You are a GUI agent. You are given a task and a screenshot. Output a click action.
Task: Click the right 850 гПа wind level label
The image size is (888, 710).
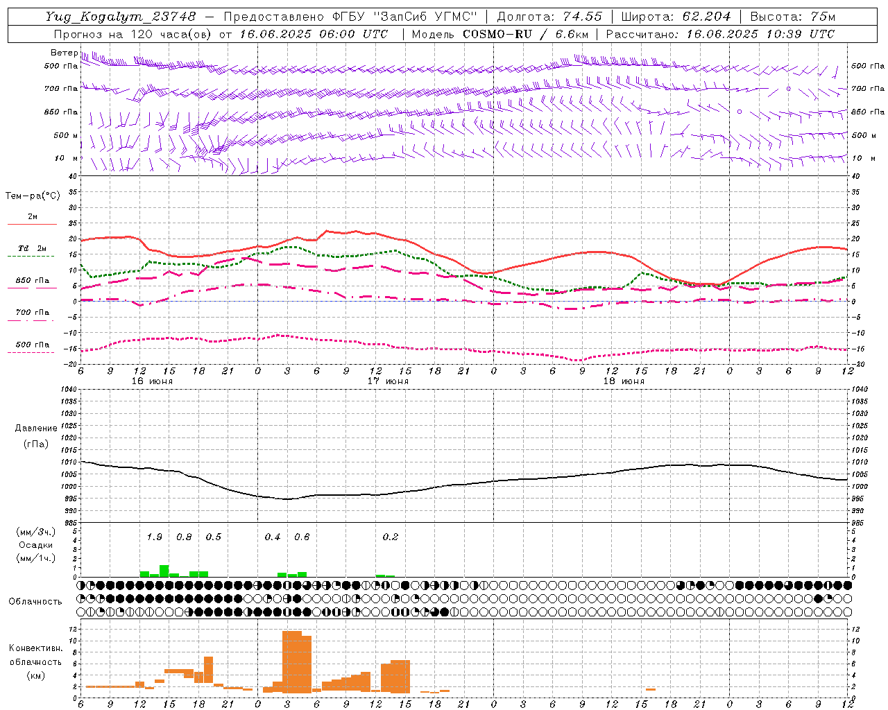pyautogui.click(x=868, y=112)
